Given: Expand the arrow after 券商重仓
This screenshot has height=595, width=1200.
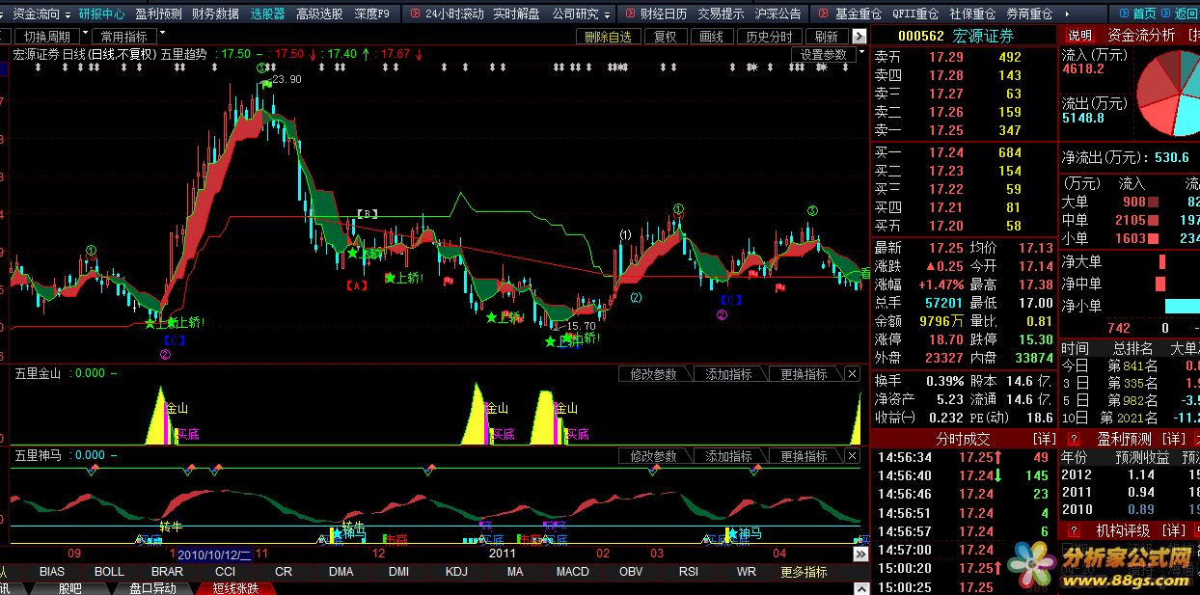Looking at the screenshot, I should point(1069,14).
